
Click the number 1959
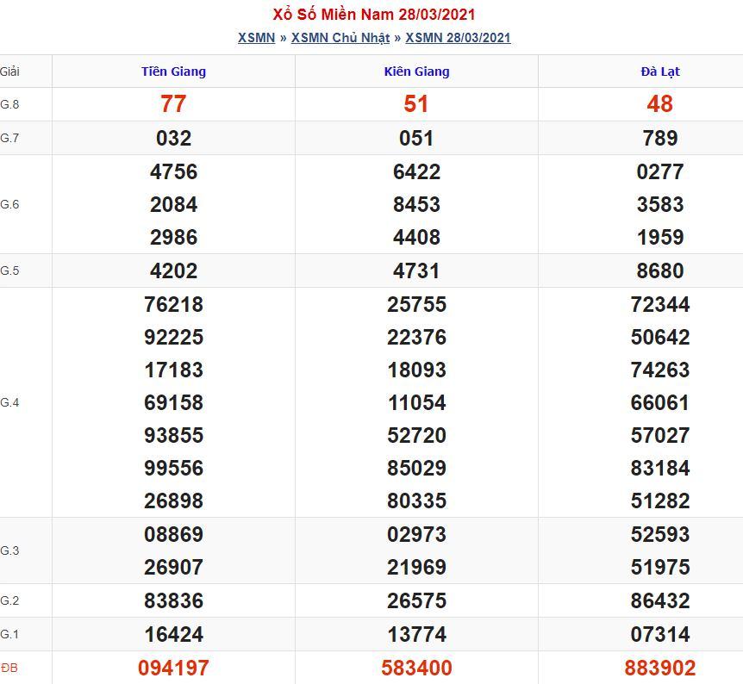click(660, 237)
